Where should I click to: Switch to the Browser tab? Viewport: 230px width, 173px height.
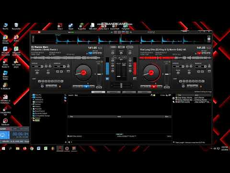click(x=98, y=92)
